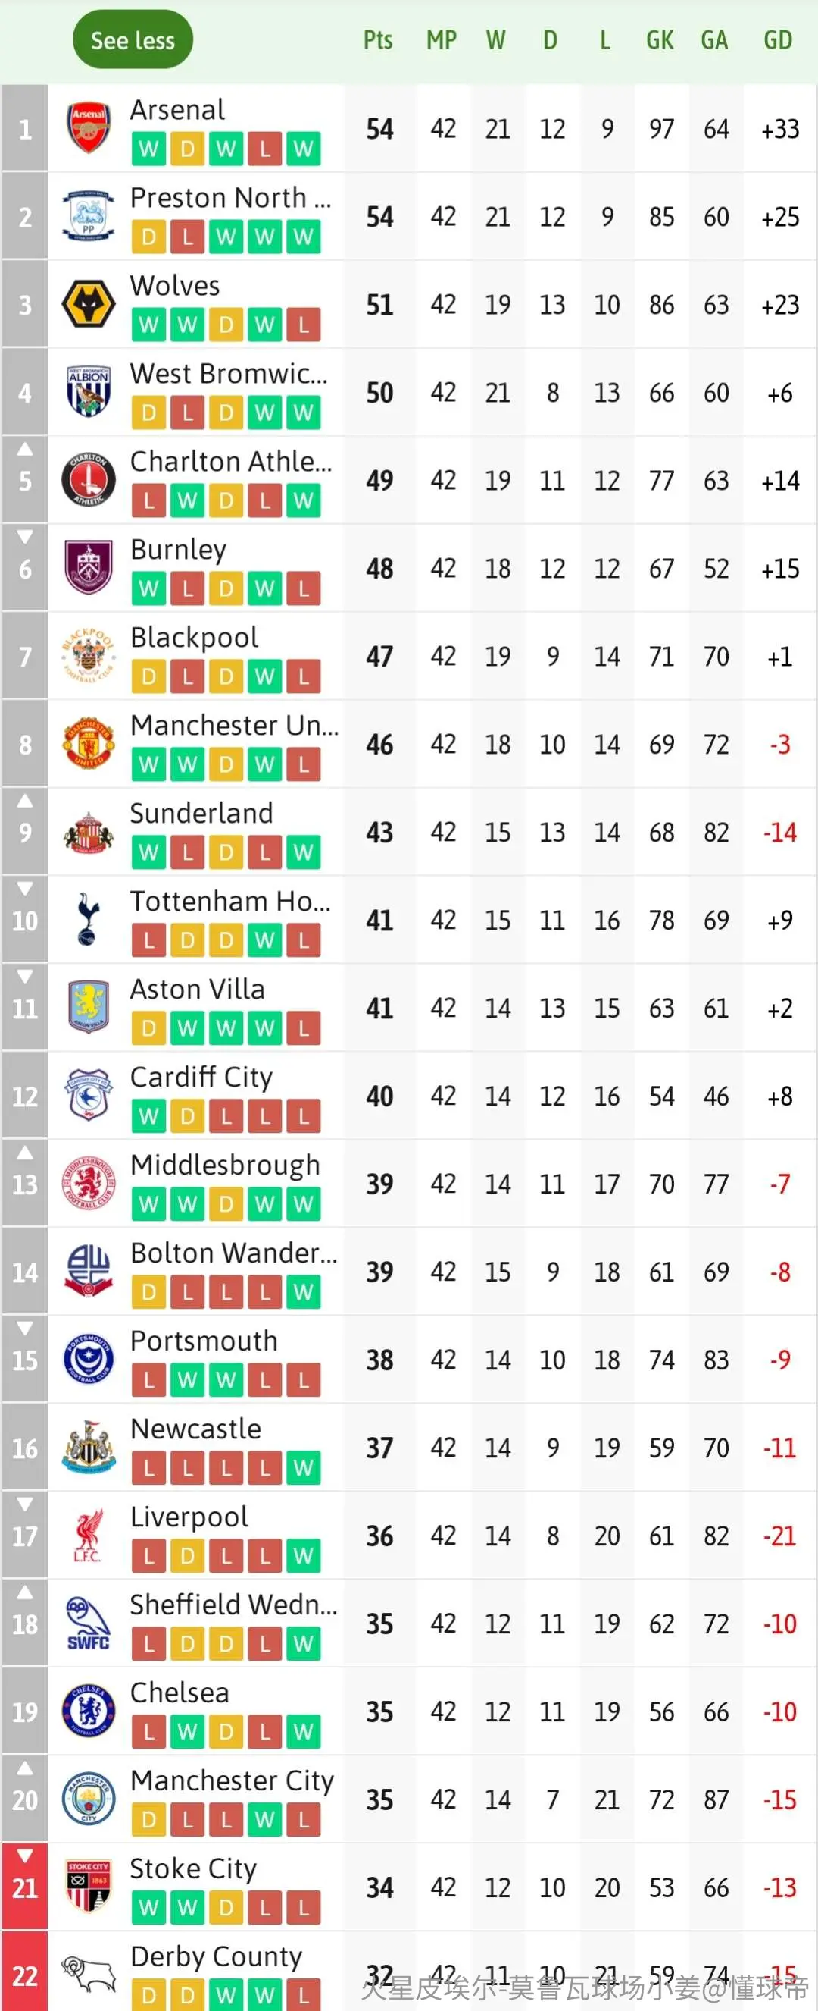Sort table by Pts column header
Viewport: 818px width, 2011px height.
[378, 40]
